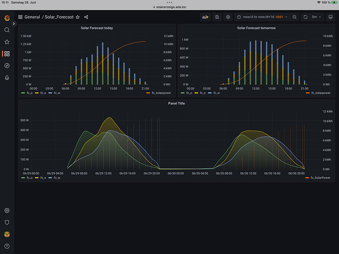Image resolution: width=339 pixels, height=254 pixels.
Task: Open the Panel Title panel menu
Action: (x=176, y=103)
